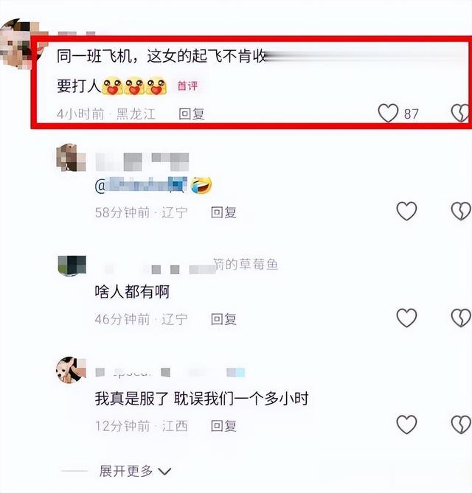Dislike the 我真是服了 comment from 江西

(461, 424)
